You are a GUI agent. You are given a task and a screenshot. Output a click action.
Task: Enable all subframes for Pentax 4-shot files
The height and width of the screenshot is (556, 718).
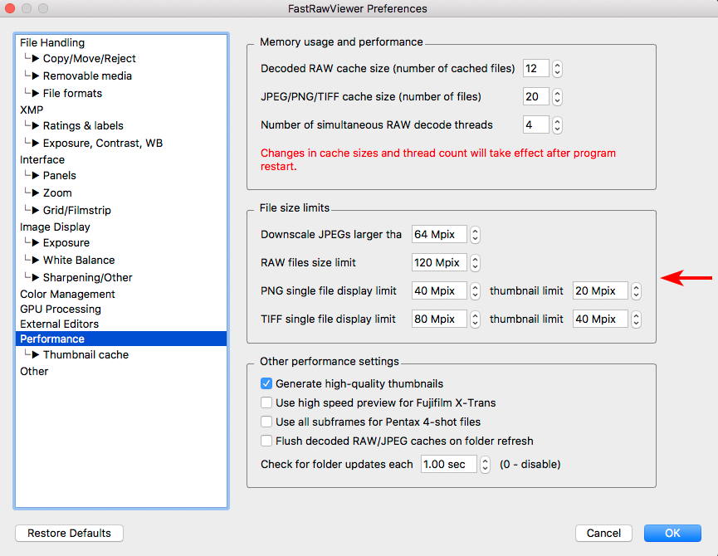pyautogui.click(x=266, y=422)
